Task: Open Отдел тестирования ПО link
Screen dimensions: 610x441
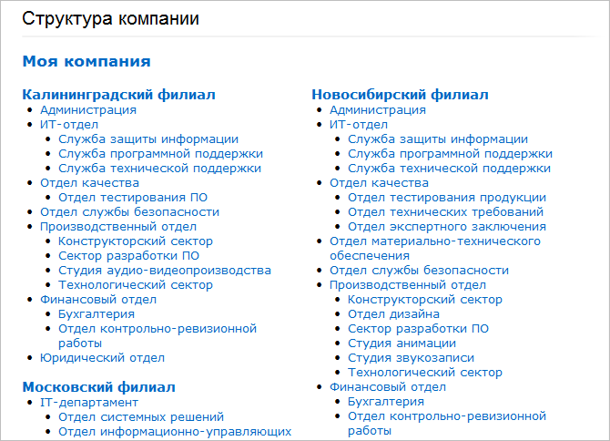Action: 133,198
